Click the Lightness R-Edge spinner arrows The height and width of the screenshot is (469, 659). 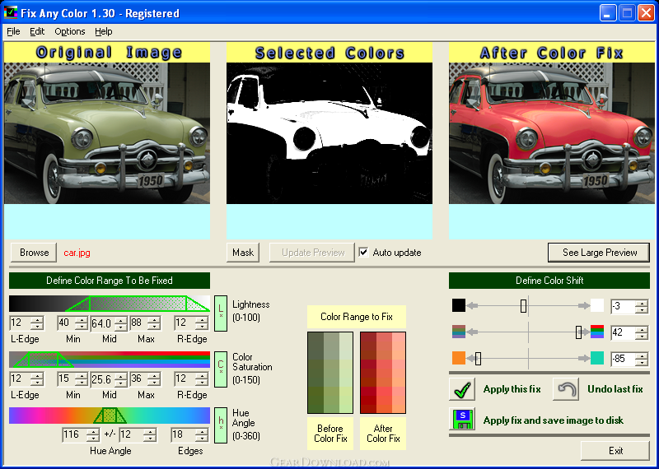pyautogui.click(x=202, y=323)
